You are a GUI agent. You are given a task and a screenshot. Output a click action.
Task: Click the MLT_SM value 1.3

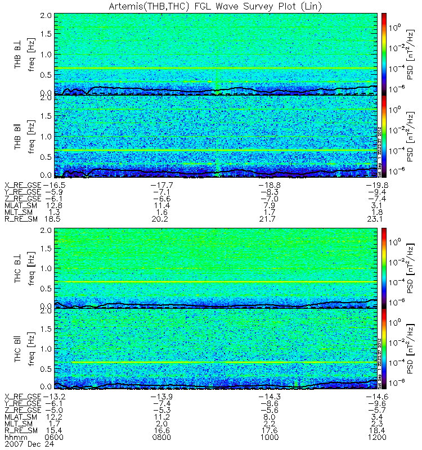click(54, 213)
